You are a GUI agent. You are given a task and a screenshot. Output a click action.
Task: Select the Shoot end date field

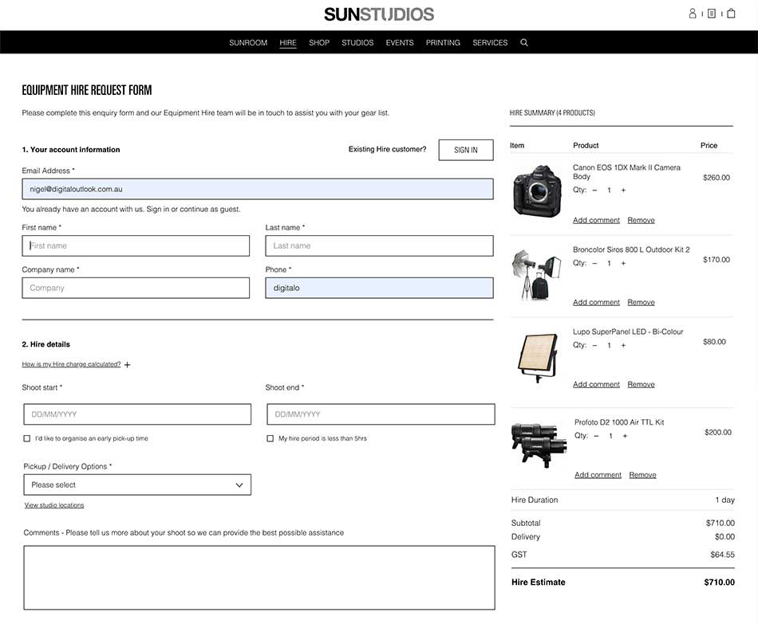pyautogui.click(x=381, y=414)
